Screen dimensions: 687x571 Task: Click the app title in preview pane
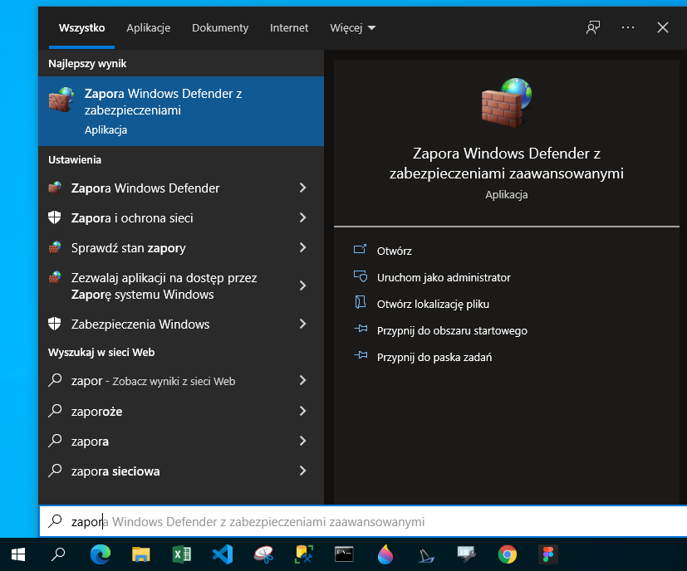tap(506, 163)
